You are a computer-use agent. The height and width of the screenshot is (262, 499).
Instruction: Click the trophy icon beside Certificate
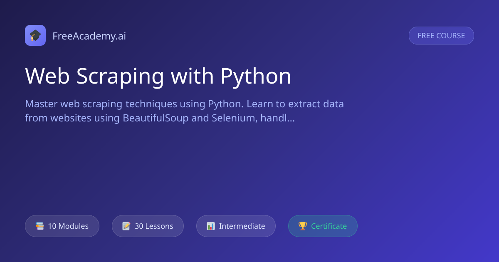click(x=303, y=226)
